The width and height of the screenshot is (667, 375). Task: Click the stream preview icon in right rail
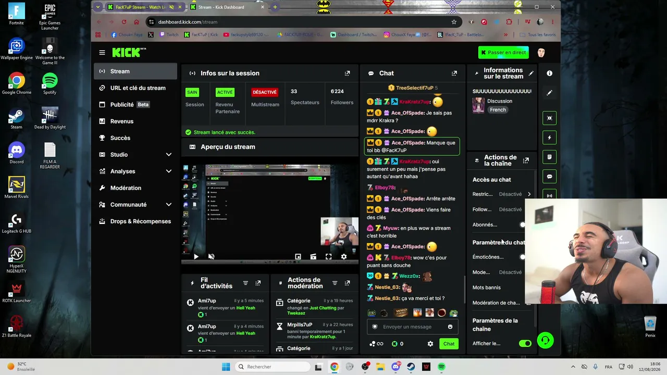(549, 118)
